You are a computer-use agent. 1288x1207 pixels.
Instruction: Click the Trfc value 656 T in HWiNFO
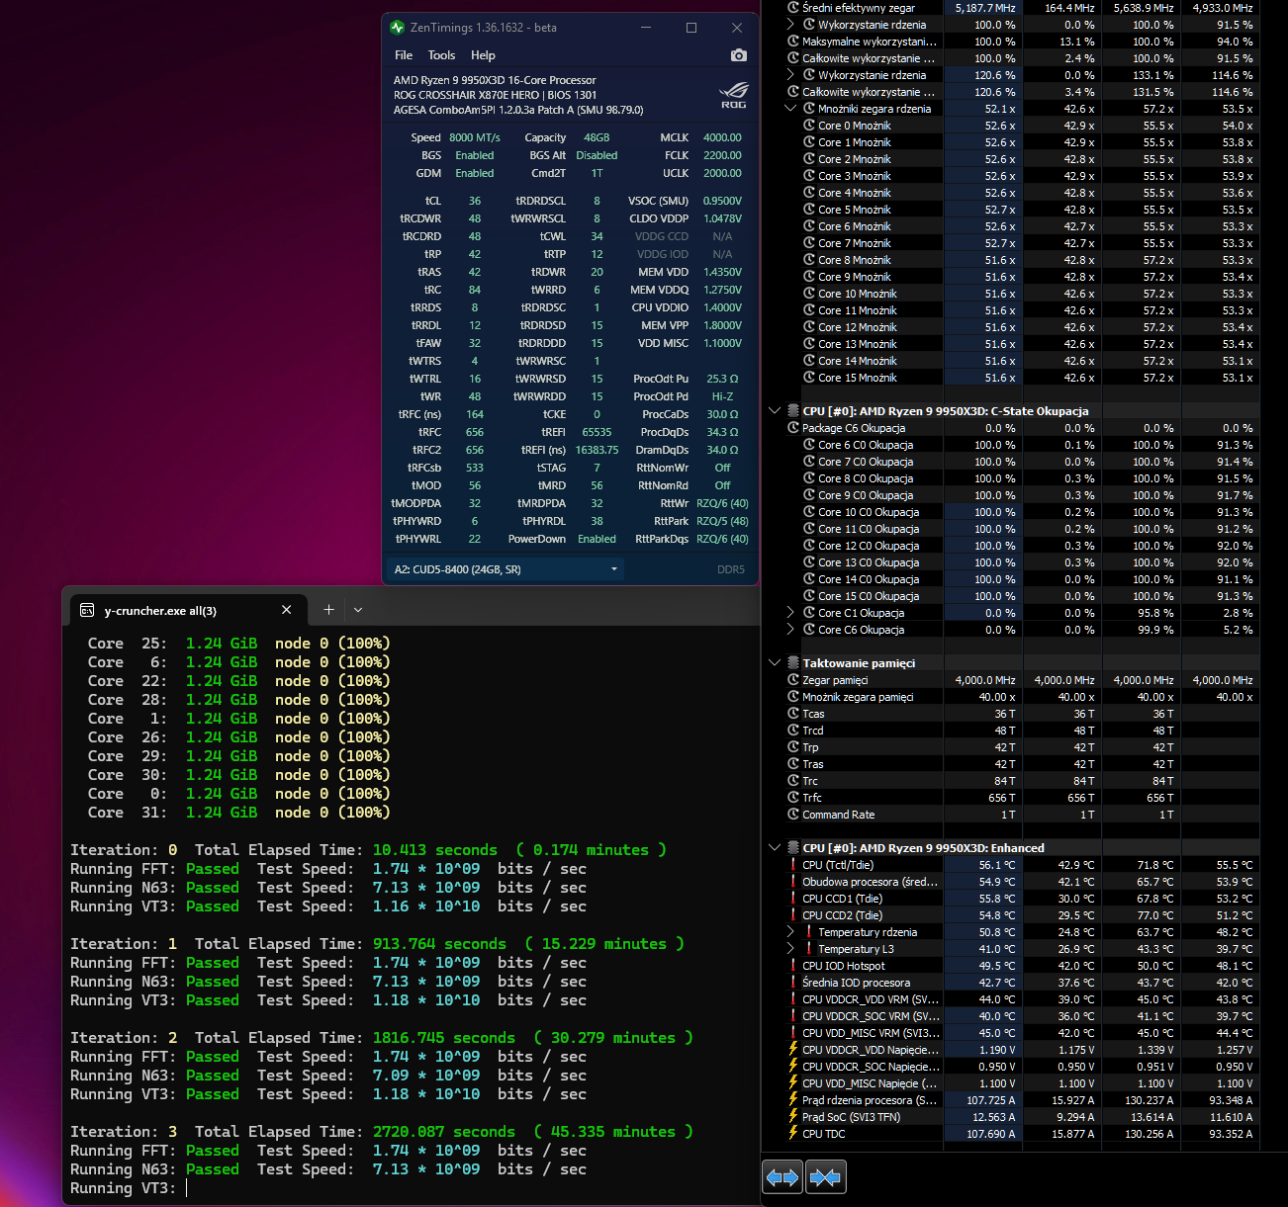coord(1002,798)
